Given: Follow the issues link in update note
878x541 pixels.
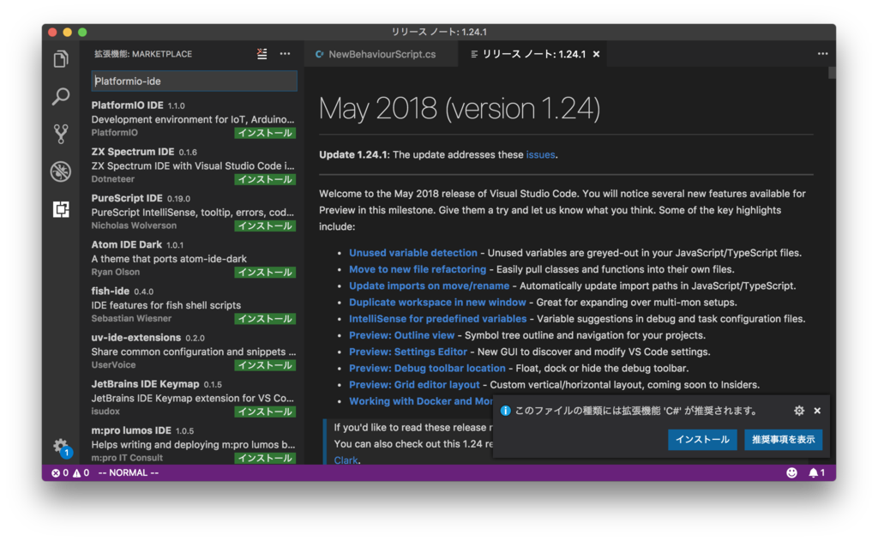Looking at the screenshot, I should pyautogui.click(x=540, y=154).
